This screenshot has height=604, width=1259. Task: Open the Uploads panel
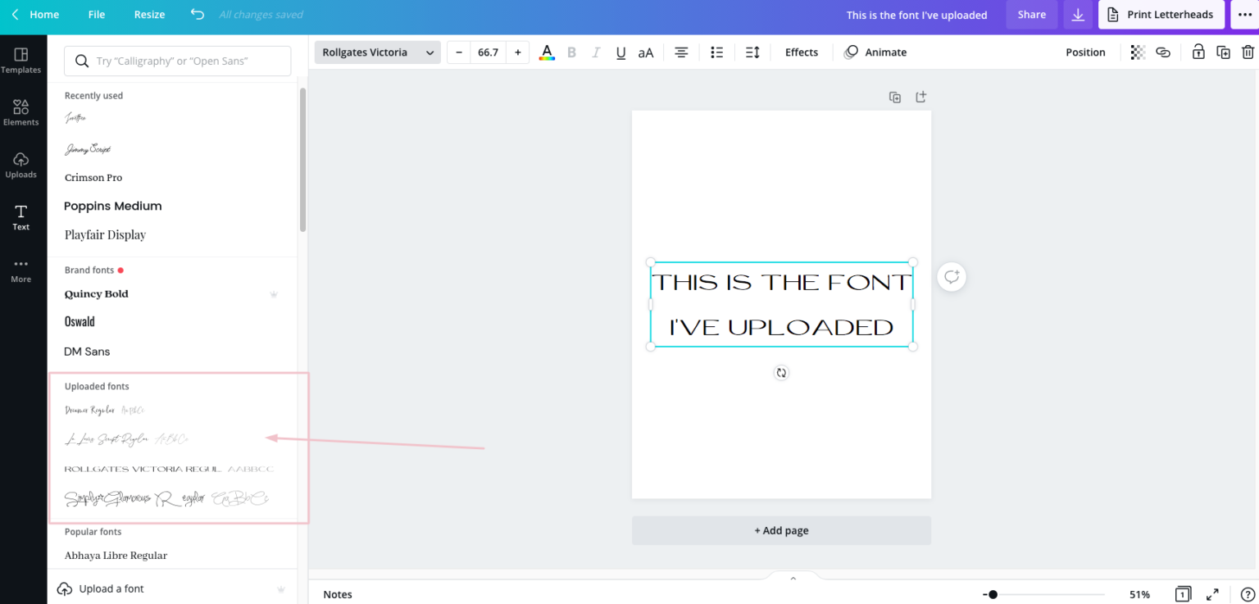click(x=20, y=164)
